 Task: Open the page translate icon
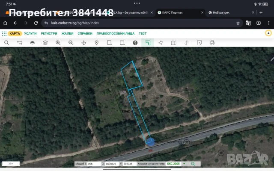pos(248,23)
